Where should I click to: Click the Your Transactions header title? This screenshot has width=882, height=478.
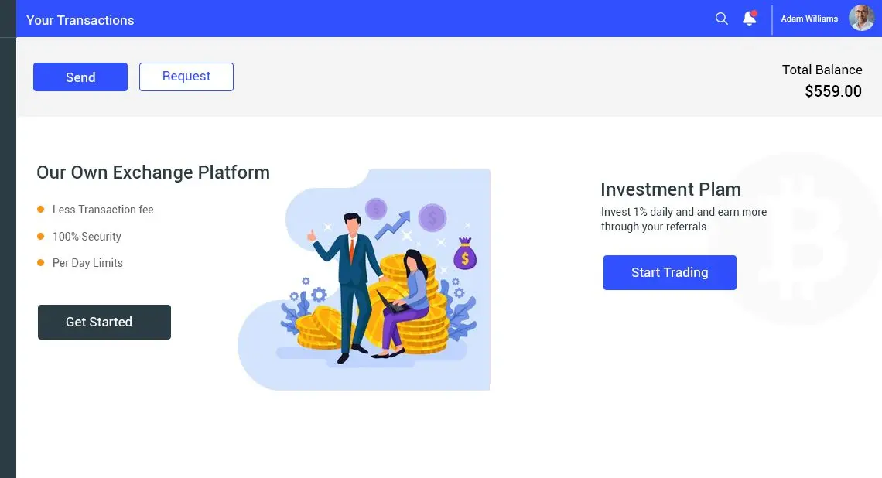point(80,20)
